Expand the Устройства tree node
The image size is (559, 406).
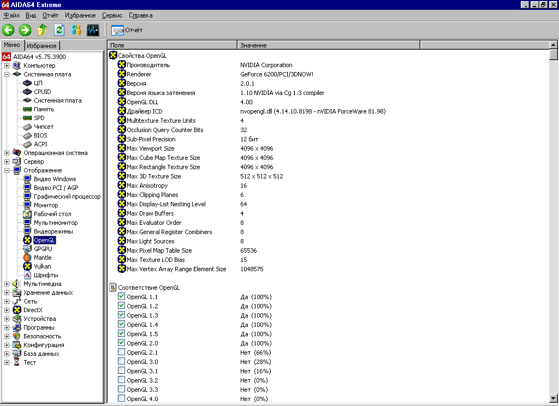click(7, 319)
